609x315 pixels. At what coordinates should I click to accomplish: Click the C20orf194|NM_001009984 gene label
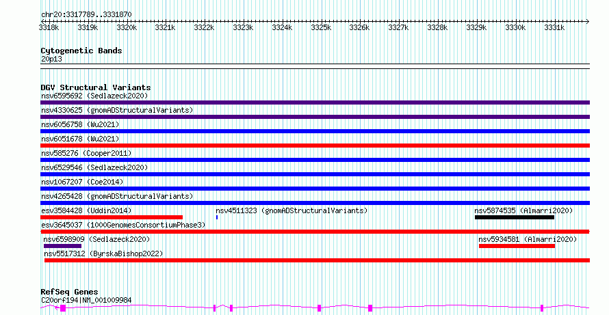[86, 300]
